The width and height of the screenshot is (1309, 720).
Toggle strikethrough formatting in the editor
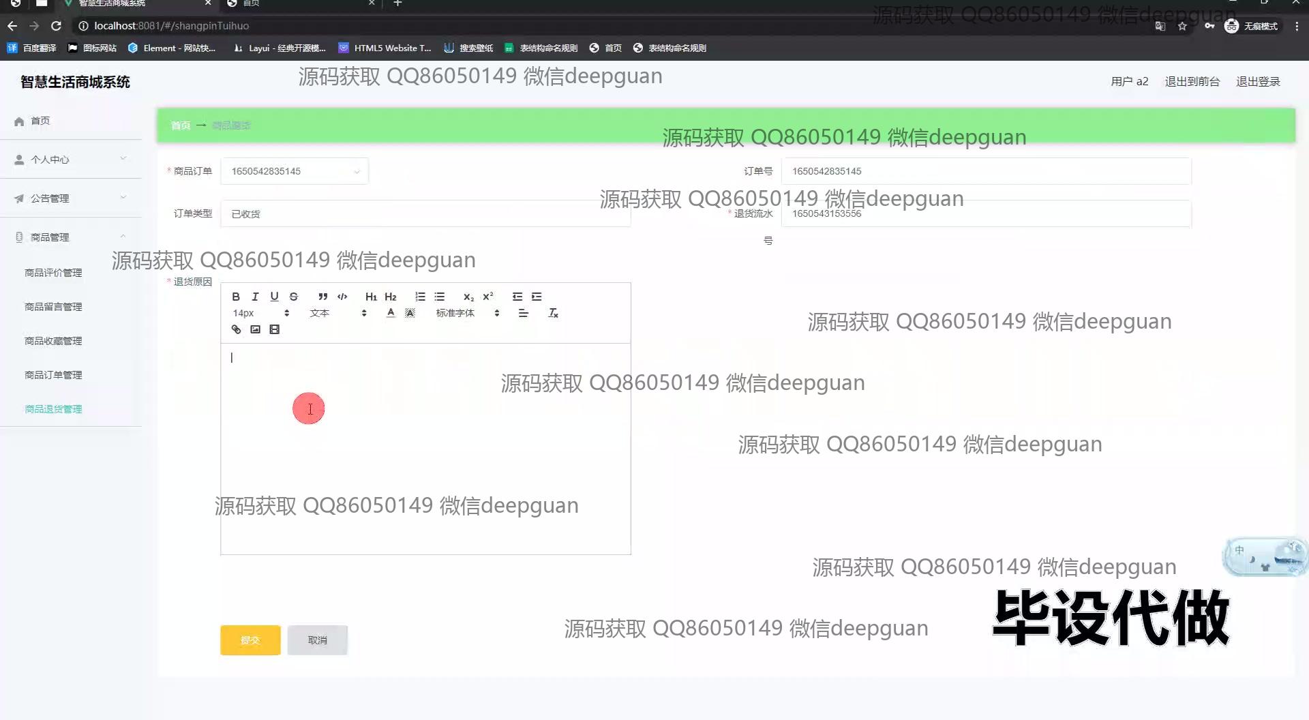coord(293,297)
